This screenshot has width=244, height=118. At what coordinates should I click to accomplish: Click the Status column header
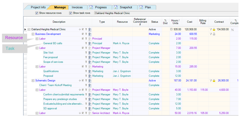click(x=154, y=22)
